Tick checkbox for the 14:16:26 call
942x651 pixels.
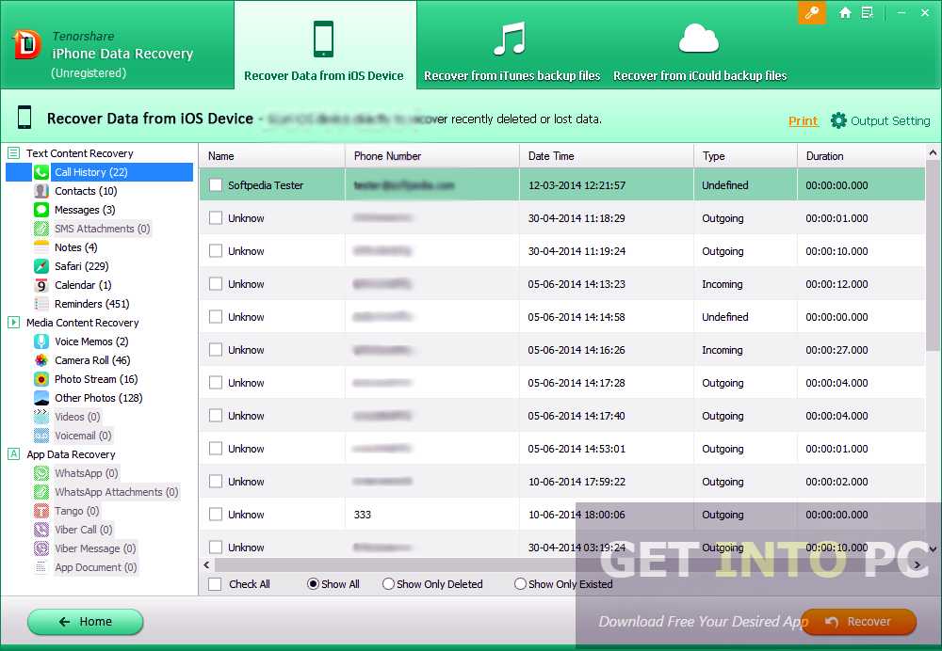pos(216,350)
